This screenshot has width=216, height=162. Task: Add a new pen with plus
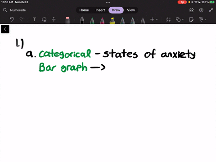152,19
